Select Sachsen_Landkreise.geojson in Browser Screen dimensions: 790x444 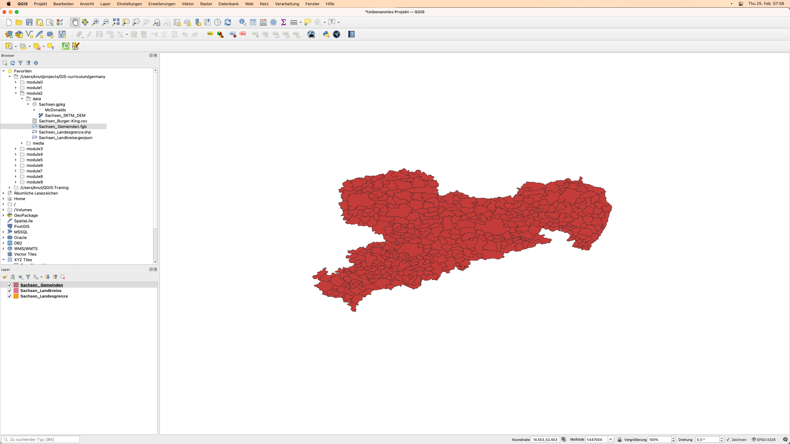[65, 138]
